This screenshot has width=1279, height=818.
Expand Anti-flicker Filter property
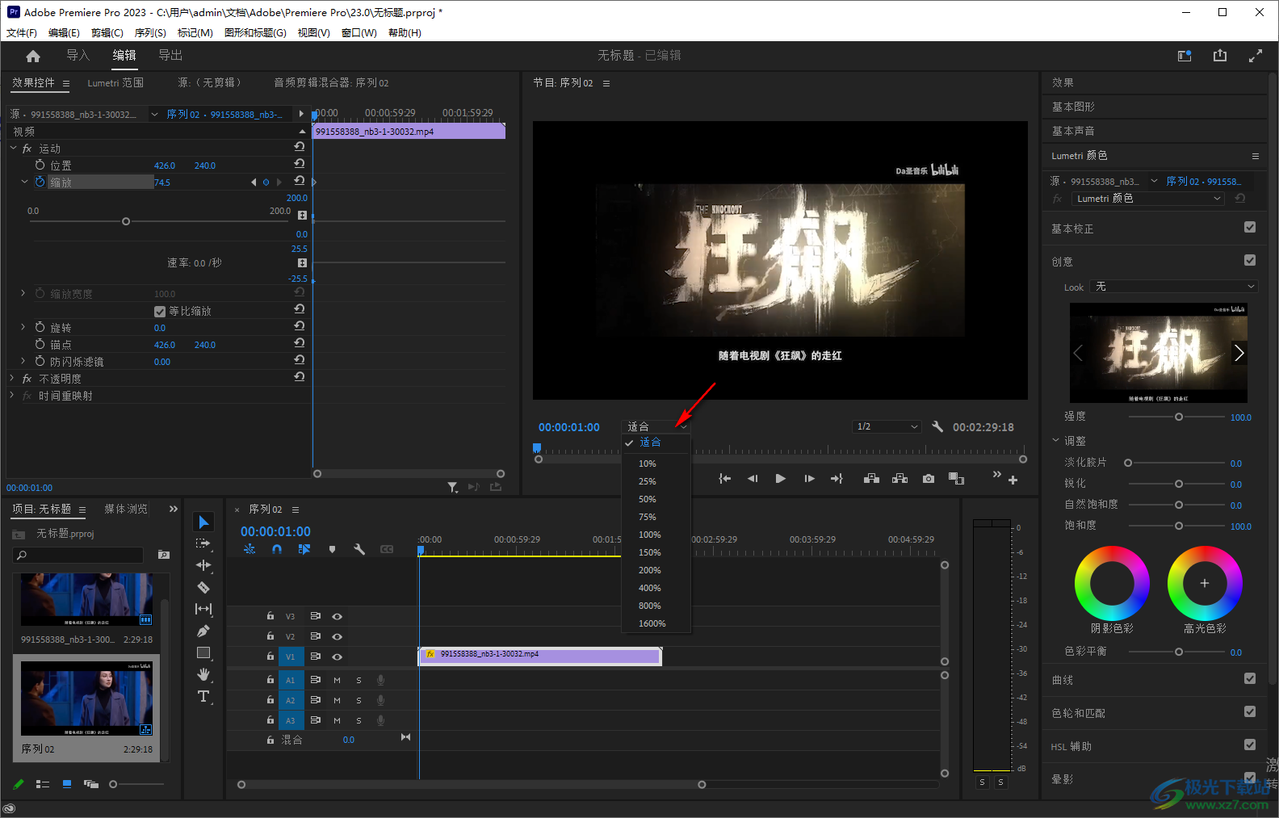coord(23,361)
